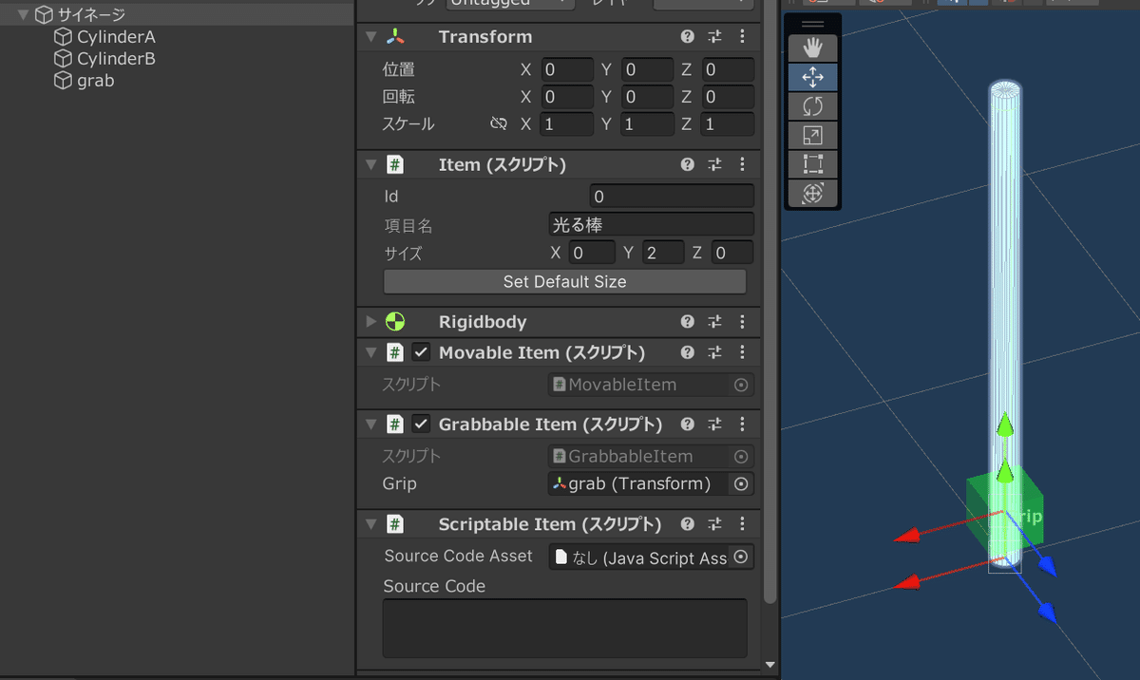Collapse the サイネージ hierarchy node
Image resolution: width=1140 pixels, height=680 pixels.
23,15
